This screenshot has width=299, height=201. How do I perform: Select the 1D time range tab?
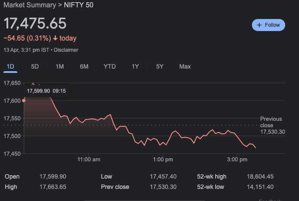(x=10, y=66)
